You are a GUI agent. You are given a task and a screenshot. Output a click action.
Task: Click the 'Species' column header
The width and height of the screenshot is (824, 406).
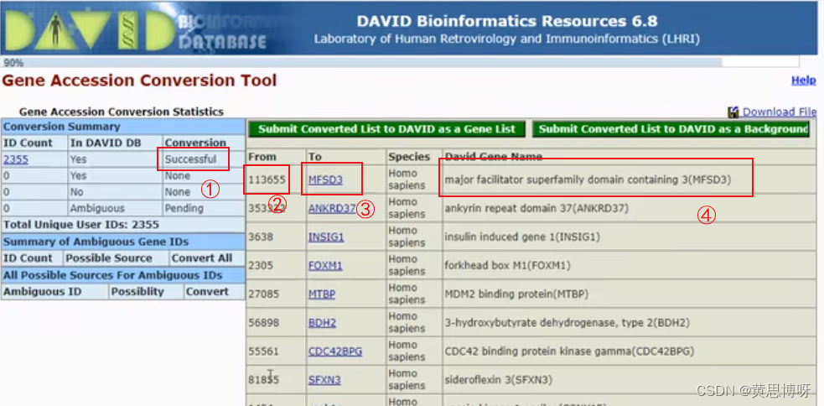[409, 157]
